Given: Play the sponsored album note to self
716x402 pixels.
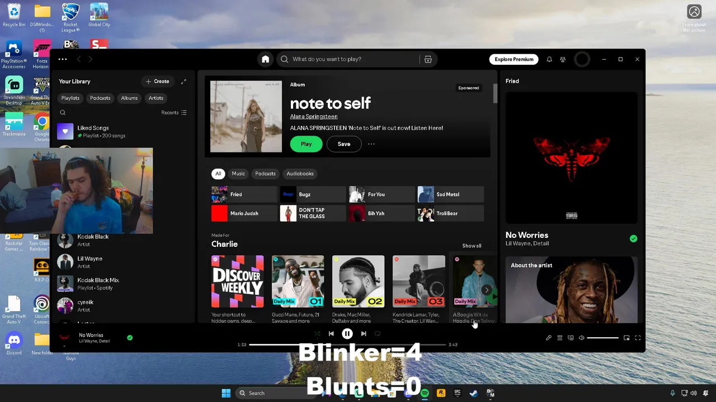Looking at the screenshot, I should (x=306, y=144).
